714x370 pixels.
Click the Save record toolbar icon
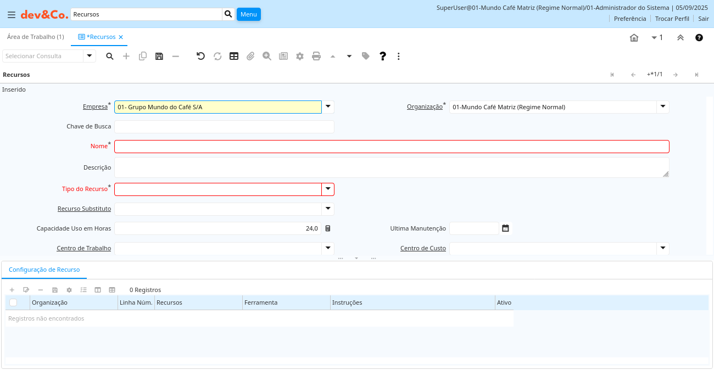pyautogui.click(x=159, y=56)
